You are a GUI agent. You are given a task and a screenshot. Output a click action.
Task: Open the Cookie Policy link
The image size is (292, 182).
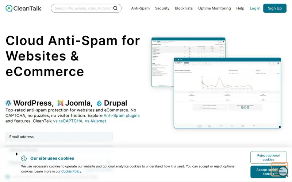point(71,171)
